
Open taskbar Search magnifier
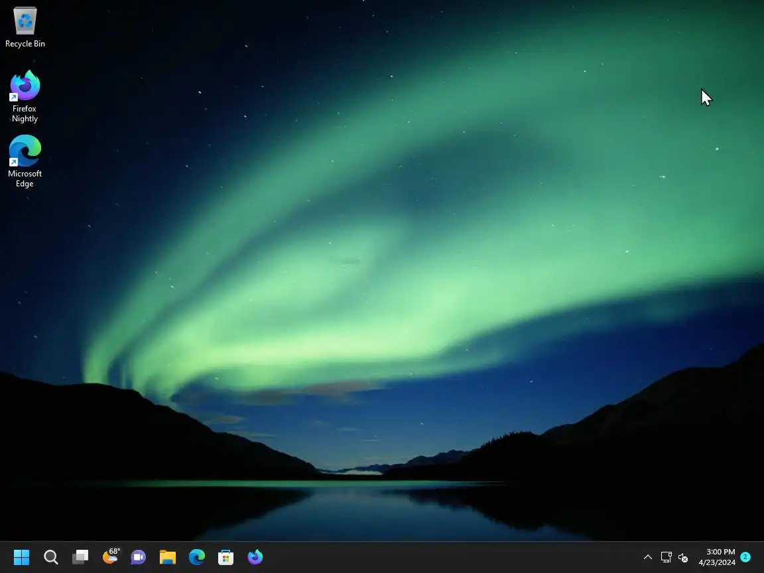tap(50, 557)
